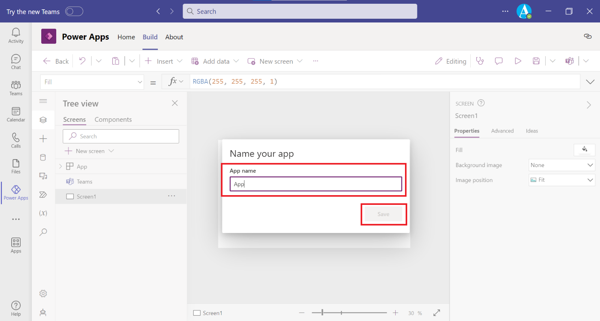The height and width of the screenshot is (321, 600).
Task: Close the Tree view panel
Action: tap(175, 103)
